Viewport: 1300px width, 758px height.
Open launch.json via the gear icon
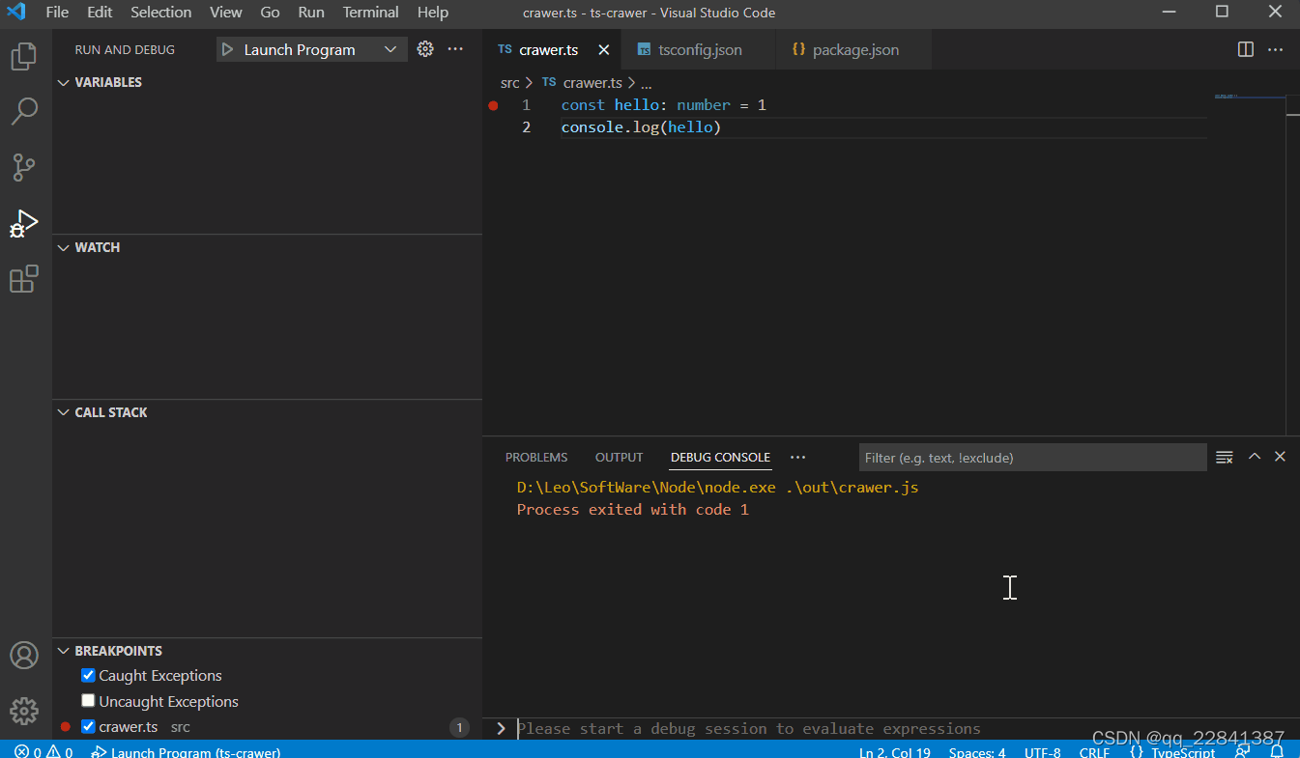click(x=425, y=48)
